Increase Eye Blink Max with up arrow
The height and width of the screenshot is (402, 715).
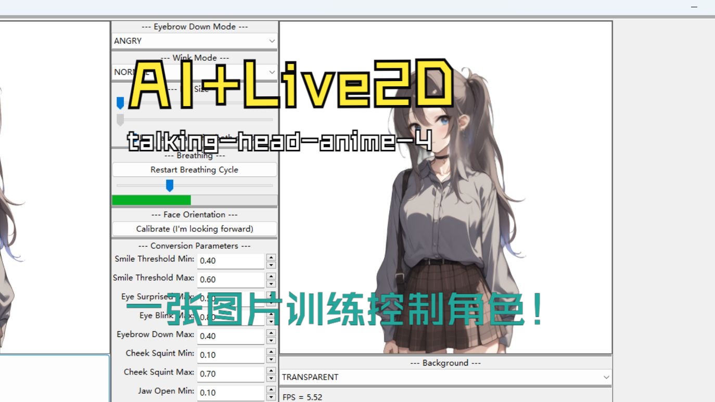coord(271,314)
